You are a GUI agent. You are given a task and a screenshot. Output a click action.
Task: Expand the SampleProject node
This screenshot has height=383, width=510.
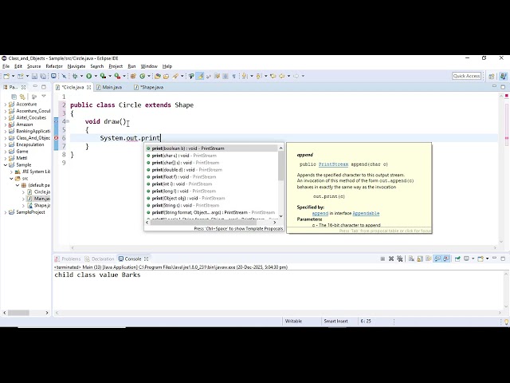pos(6,212)
